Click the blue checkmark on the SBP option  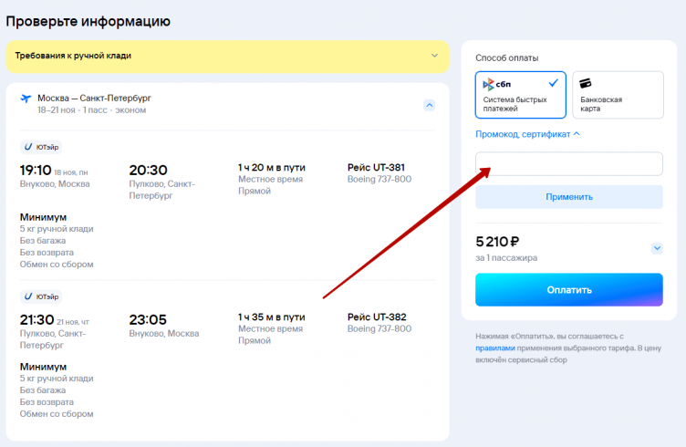(553, 82)
